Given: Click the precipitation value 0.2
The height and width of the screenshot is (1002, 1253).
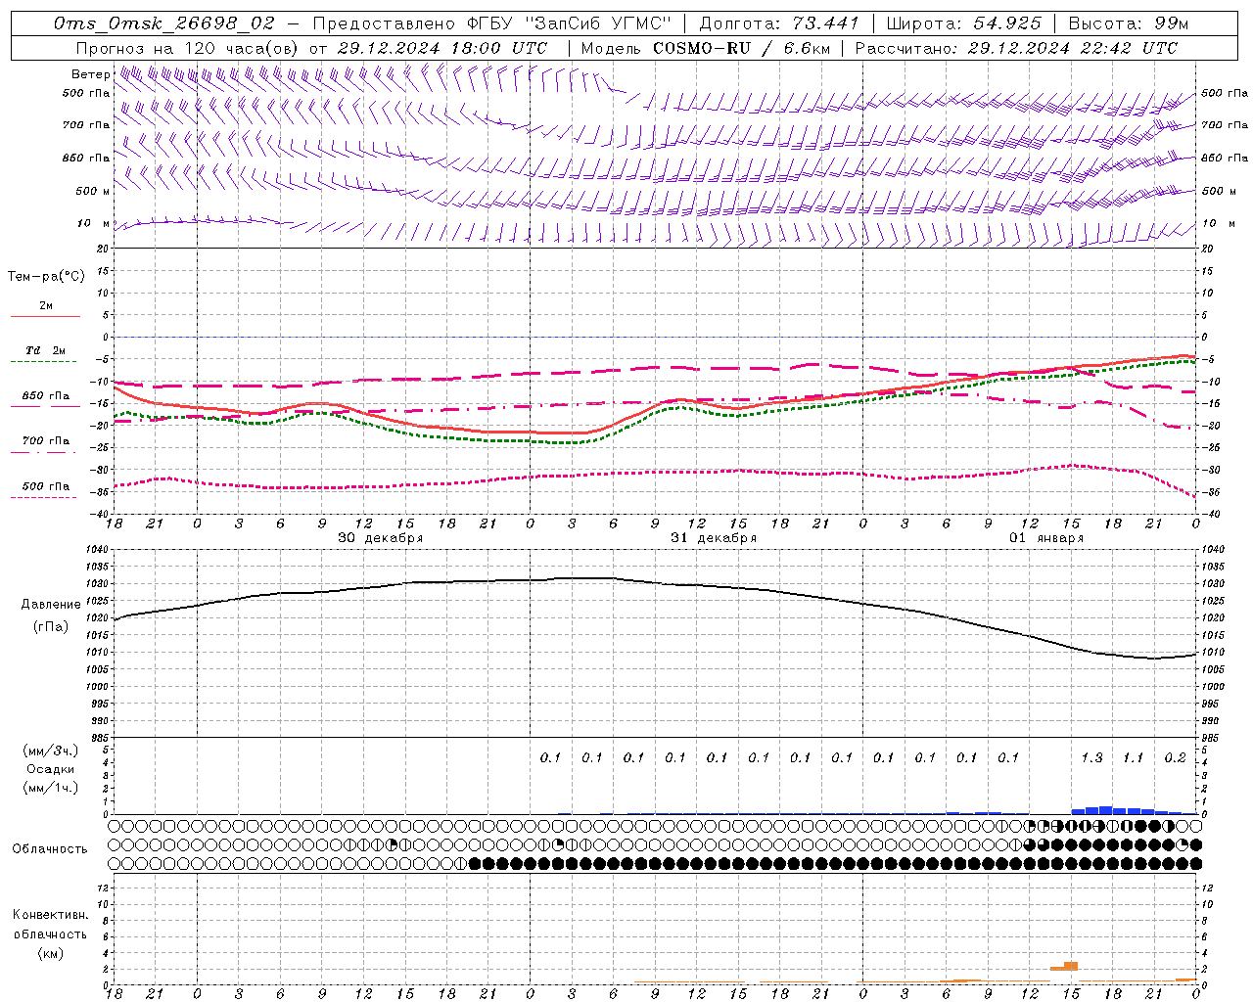Looking at the screenshot, I should 1175,757.
